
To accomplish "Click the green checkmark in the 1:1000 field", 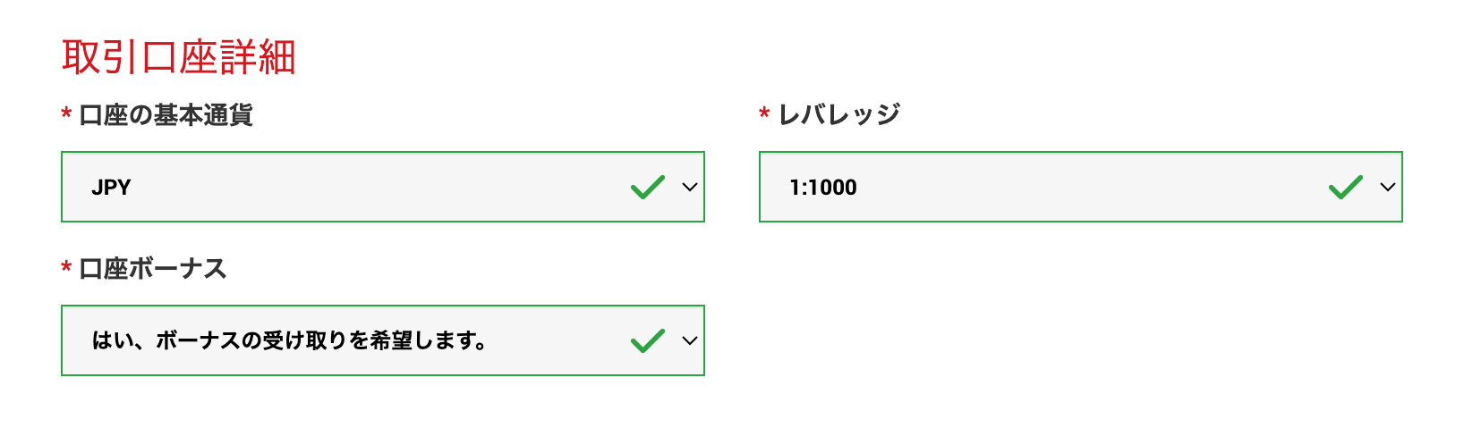I will [x=1345, y=187].
